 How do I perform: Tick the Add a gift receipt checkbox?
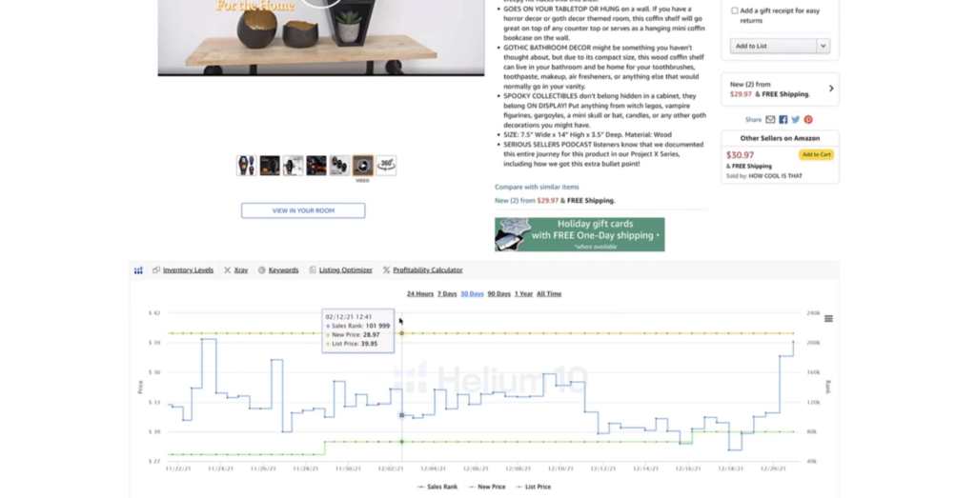(x=735, y=10)
